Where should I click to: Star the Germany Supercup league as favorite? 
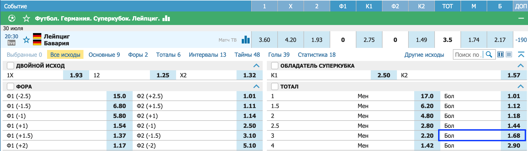(x=26, y=18)
